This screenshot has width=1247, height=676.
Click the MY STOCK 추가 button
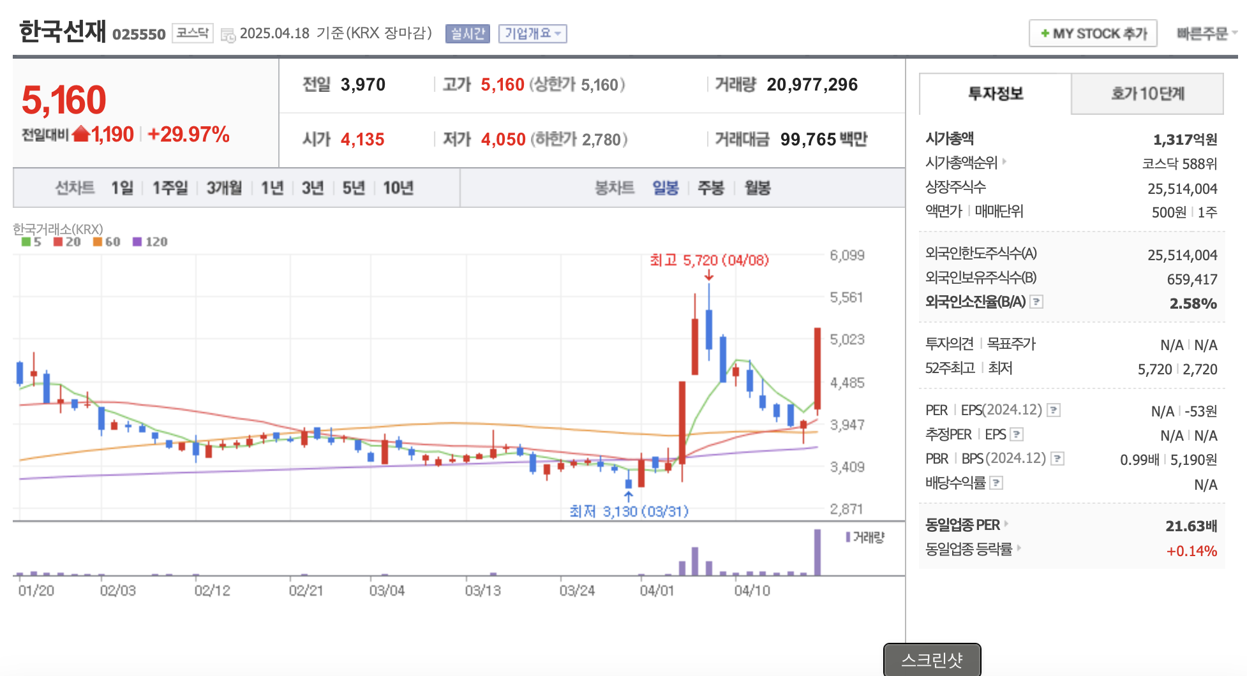(1093, 33)
